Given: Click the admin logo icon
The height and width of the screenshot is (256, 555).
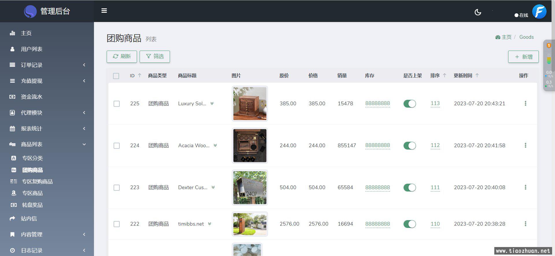Looking at the screenshot, I should (x=30, y=12).
